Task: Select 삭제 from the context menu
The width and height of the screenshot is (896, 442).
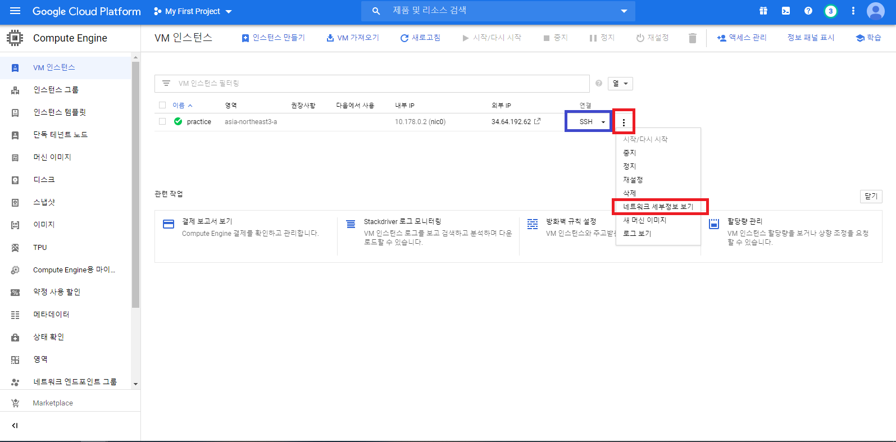Action: (x=630, y=193)
